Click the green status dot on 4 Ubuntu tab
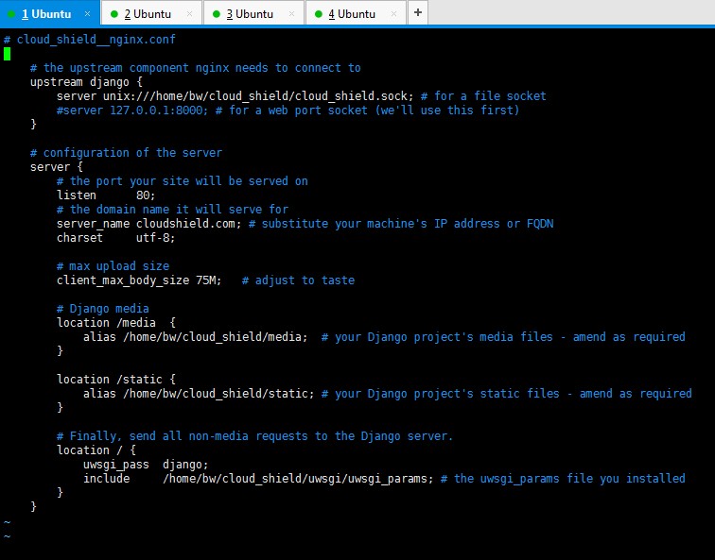Screen dimensions: 715x560 [x=319, y=14]
